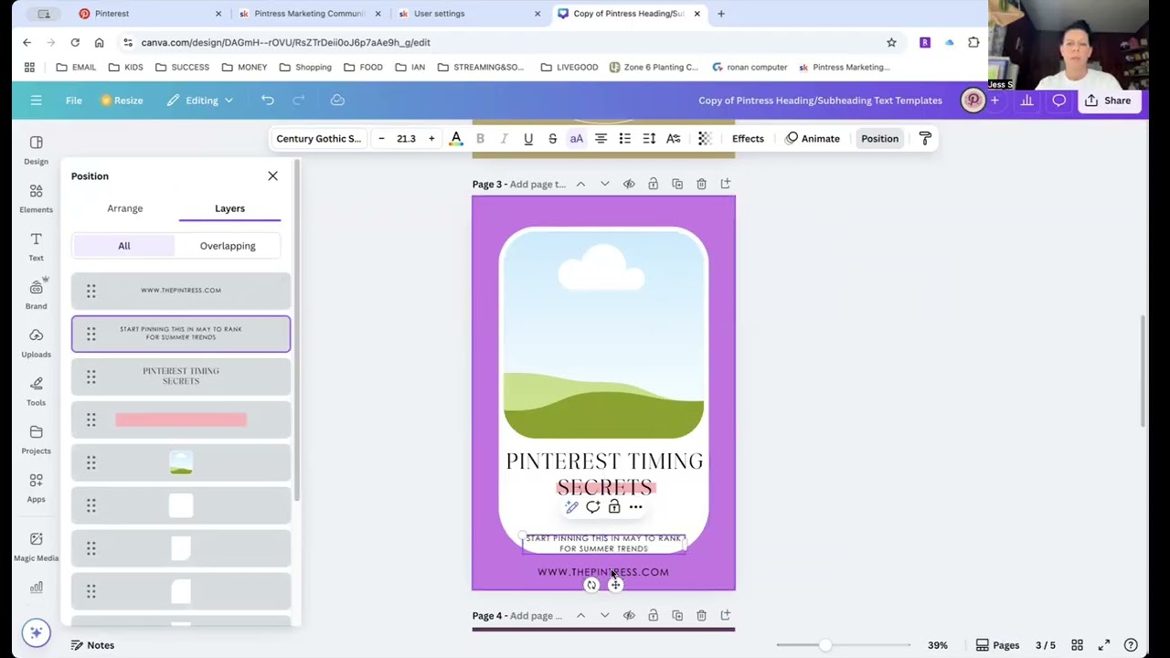Open the Projects sidebar panel

(x=36, y=440)
